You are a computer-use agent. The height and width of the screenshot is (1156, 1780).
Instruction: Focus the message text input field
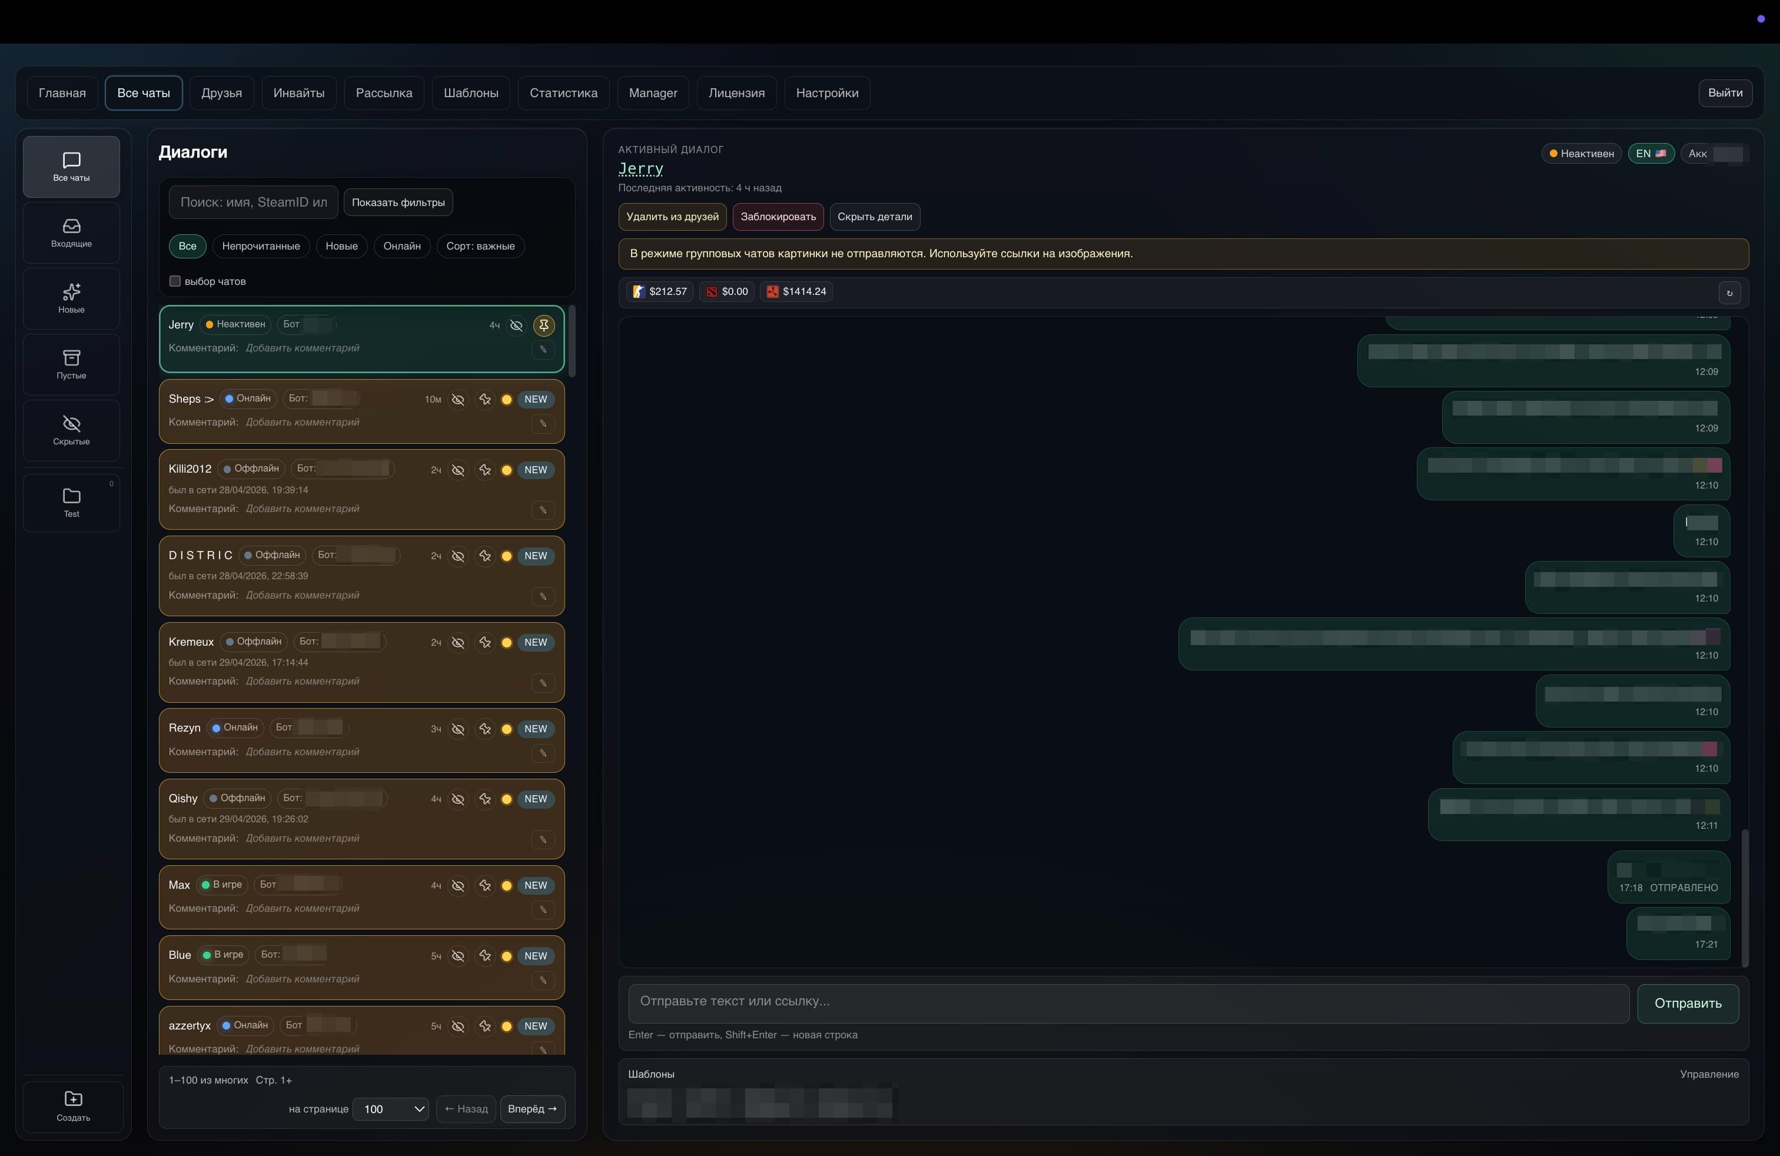1128,1004
